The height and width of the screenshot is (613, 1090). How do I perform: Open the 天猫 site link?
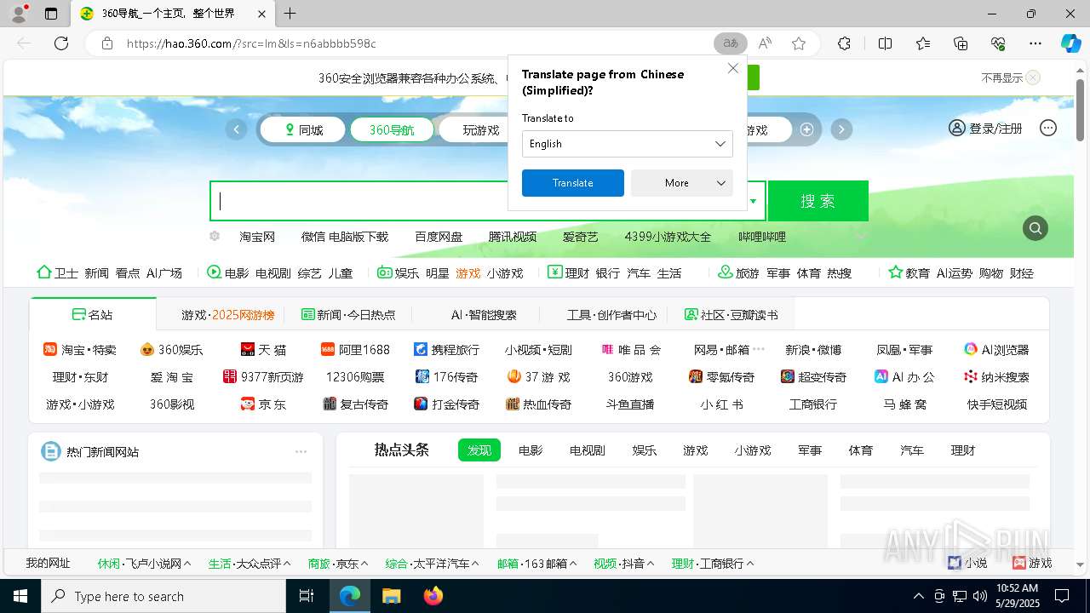(x=264, y=350)
